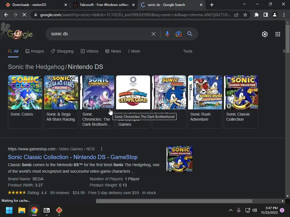Open Google quick settings gear
Viewport: 290px width, 217px height.
coord(265,34)
